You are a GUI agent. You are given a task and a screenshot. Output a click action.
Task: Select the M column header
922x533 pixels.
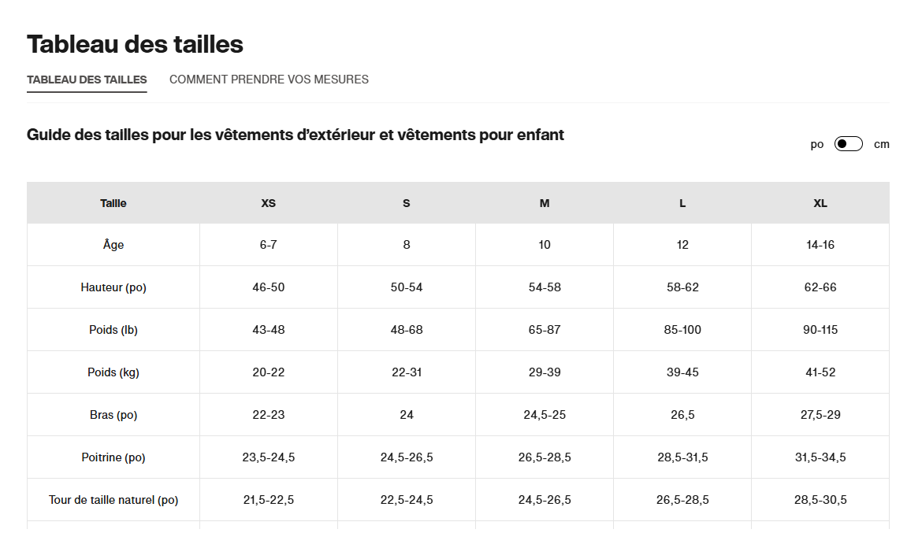pyautogui.click(x=545, y=203)
